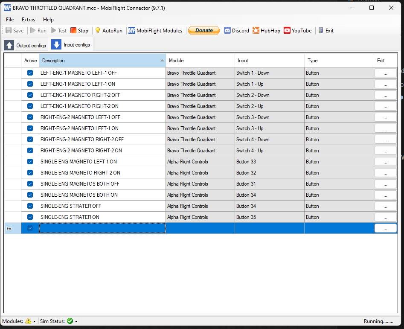Open the Edit dialog for SINGLE-ENG MAGNETOS BOTH ON
The width and height of the screenshot is (404, 329).
(x=385, y=195)
